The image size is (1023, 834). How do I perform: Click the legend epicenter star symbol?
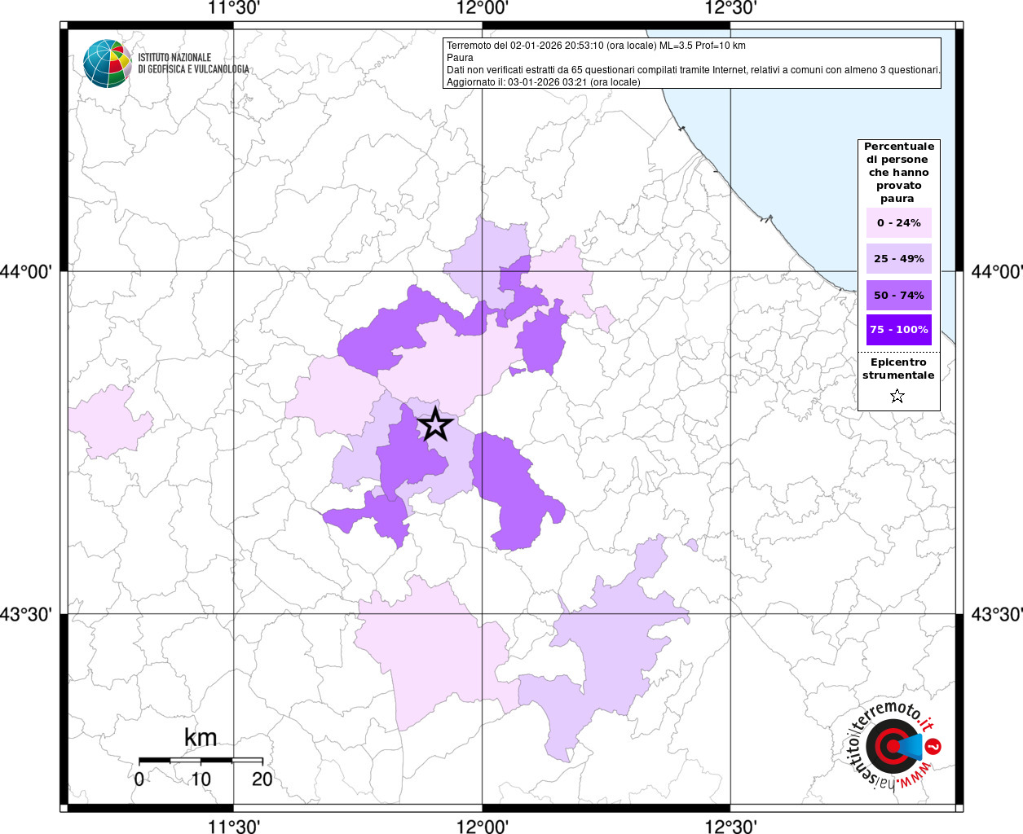[897, 396]
